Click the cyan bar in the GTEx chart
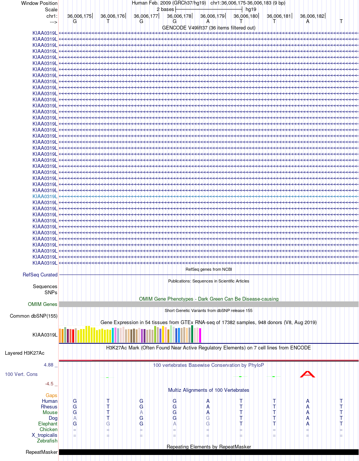This screenshot has width=359, height=461. (x=113, y=335)
